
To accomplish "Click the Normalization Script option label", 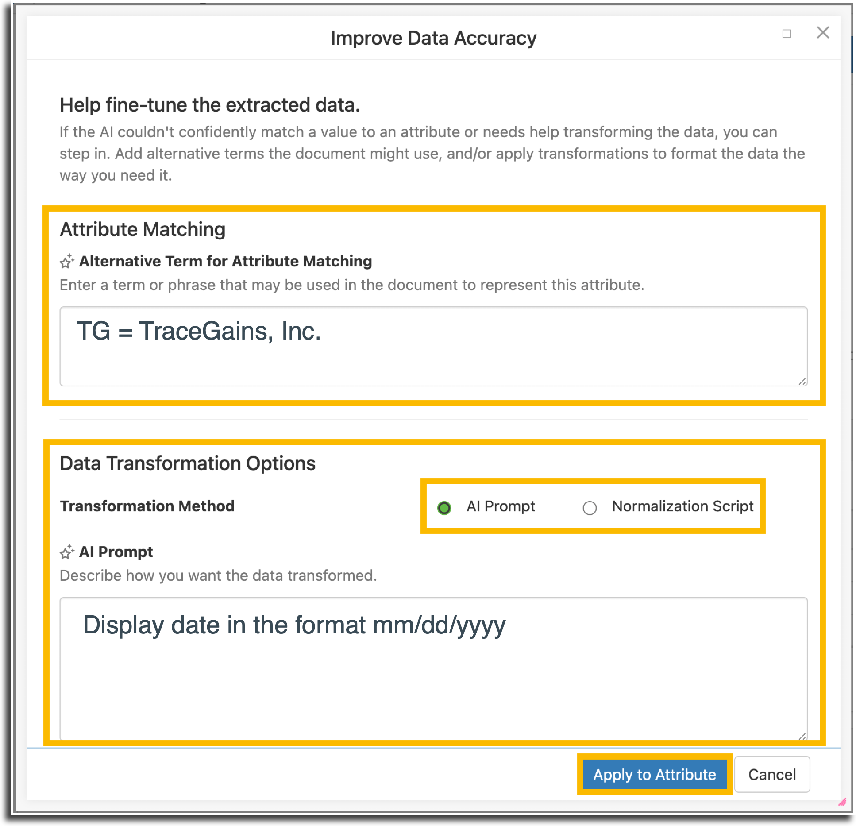I will (682, 506).
